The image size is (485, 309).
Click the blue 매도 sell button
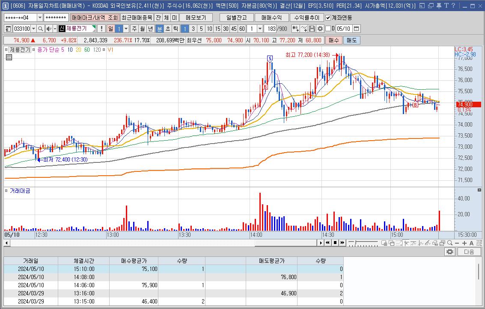[352, 40]
